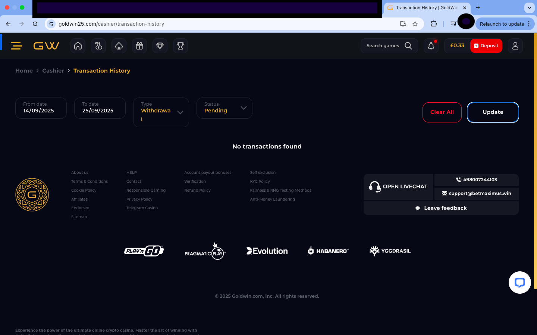Screen dimensions: 537x335
Task: Click the red Deposit button
Action: (x=486, y=46)
